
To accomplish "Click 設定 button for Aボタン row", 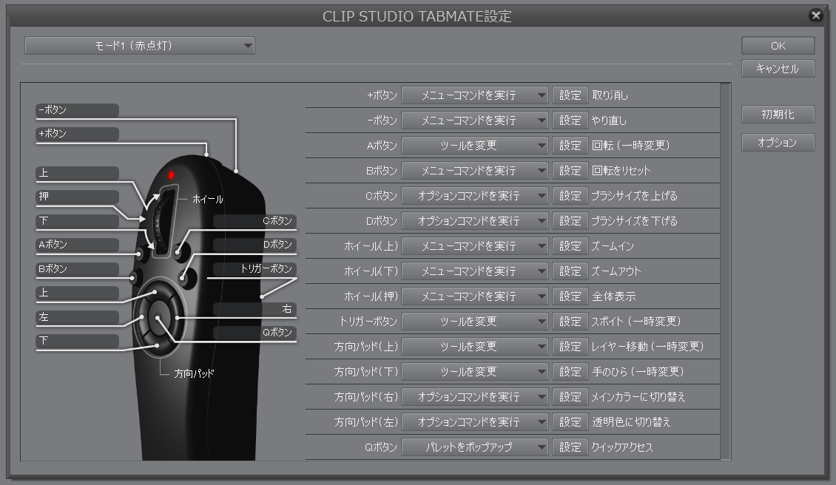I will coord(570,146).
